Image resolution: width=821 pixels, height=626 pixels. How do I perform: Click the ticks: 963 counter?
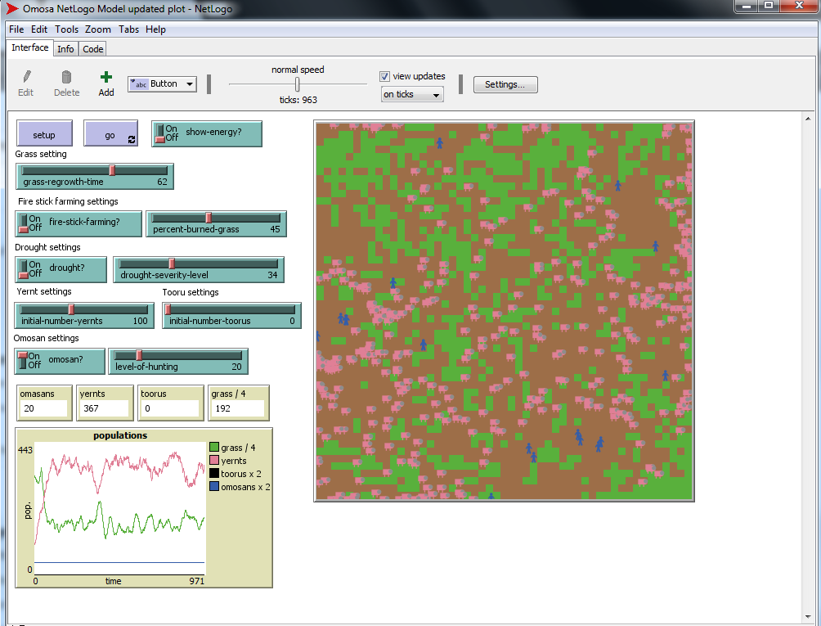coord(298,100)
